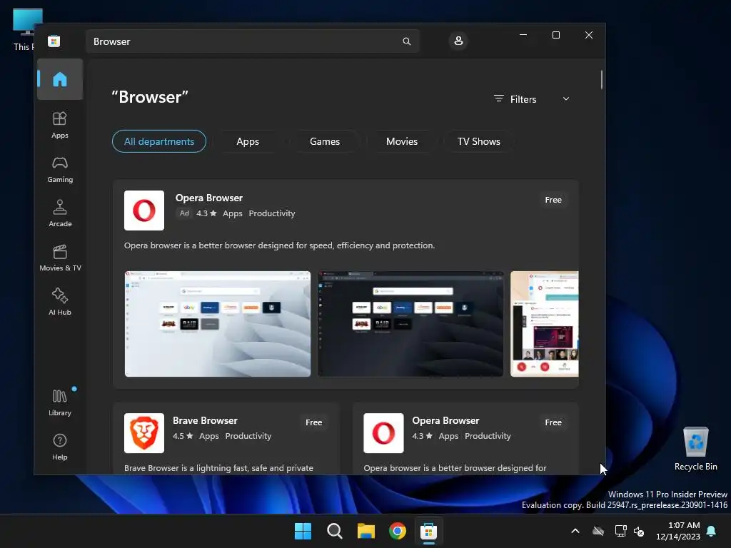Open Recycle Bin on desktop
This screenshot has width=731, height=548.
point(695,448)
